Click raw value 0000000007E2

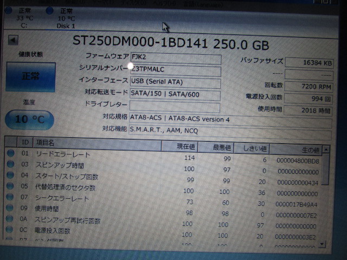(x=296, y=216)
